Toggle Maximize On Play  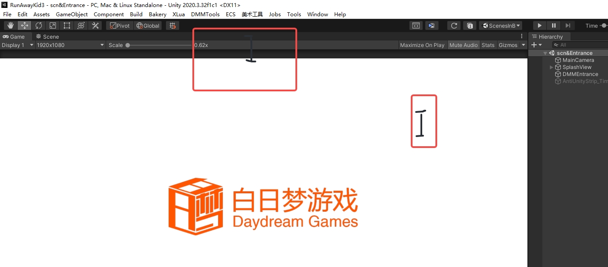pos(422,45)
